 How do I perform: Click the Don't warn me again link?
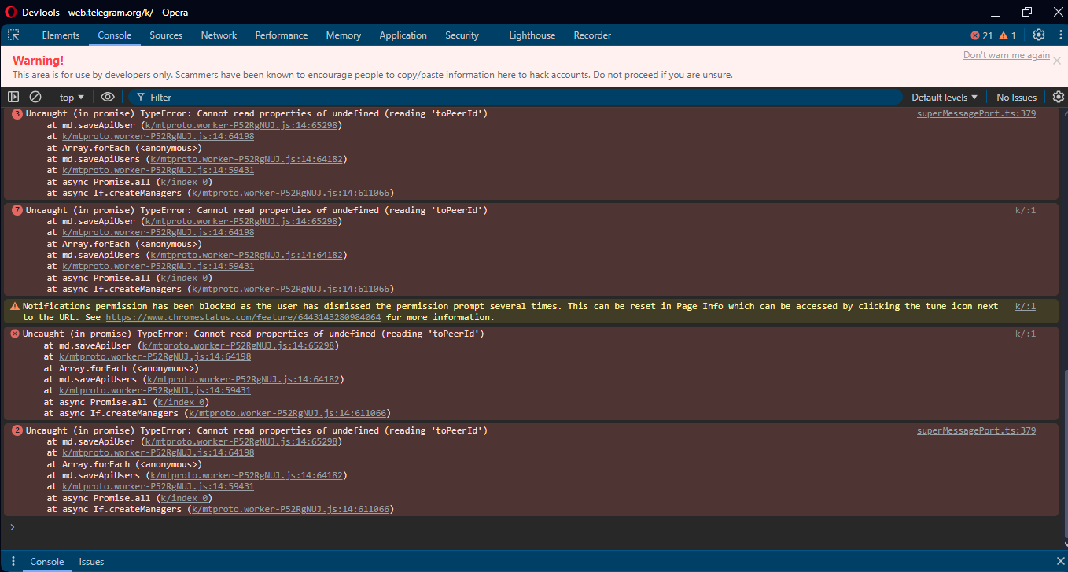[1006, 55]
